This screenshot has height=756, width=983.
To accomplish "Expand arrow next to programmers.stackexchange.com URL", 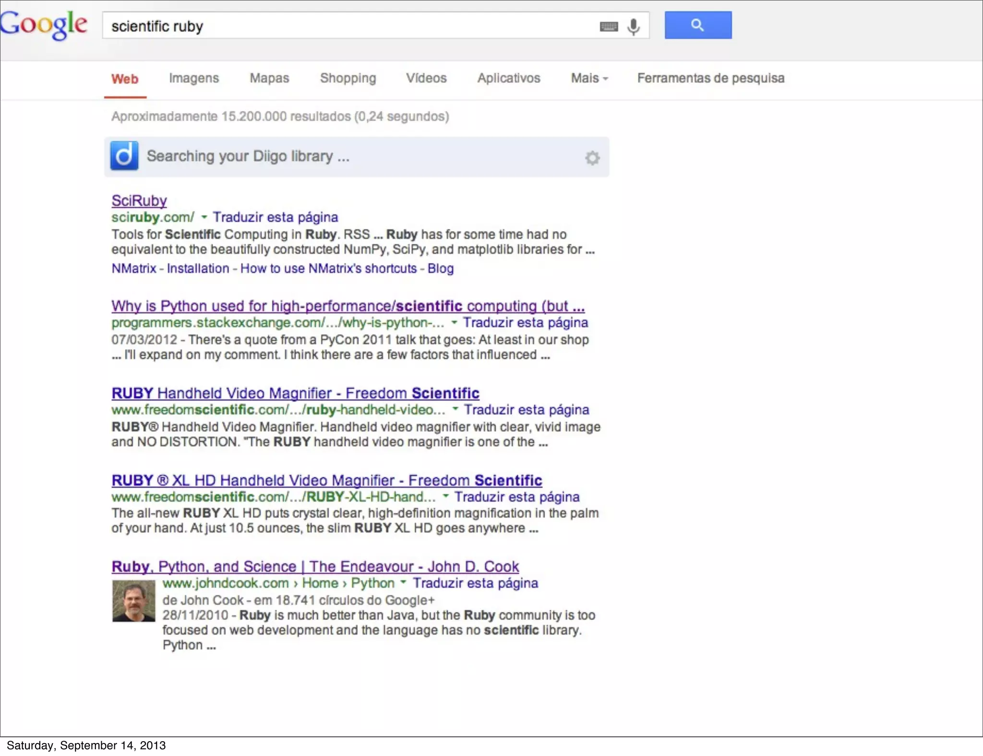I will 454,322.
